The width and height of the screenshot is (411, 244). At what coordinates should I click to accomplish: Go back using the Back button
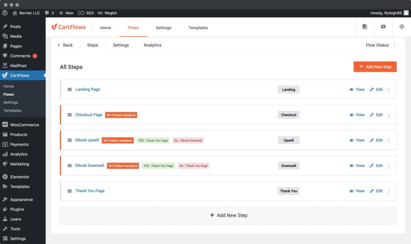click(65, 45)
